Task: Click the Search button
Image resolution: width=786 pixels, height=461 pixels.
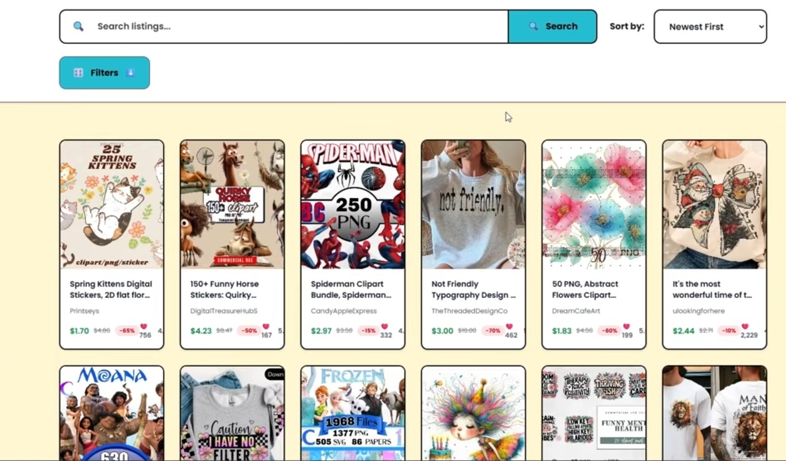Action: point(553,26)
